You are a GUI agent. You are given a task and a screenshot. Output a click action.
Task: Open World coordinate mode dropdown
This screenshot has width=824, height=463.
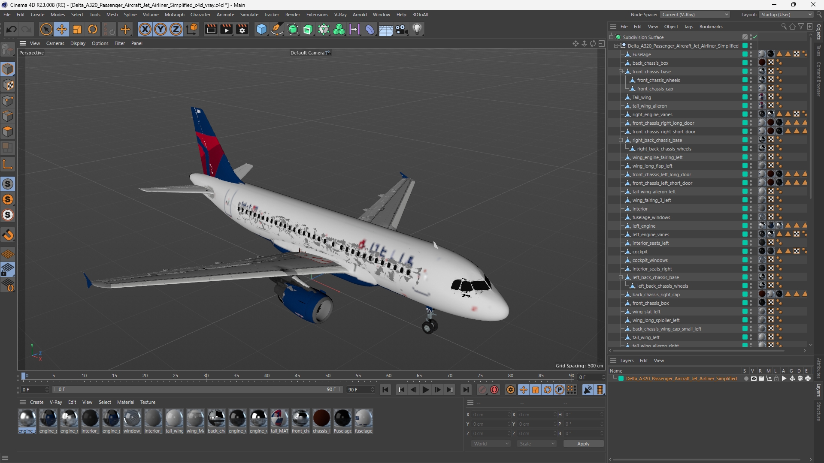click(491, 444)
